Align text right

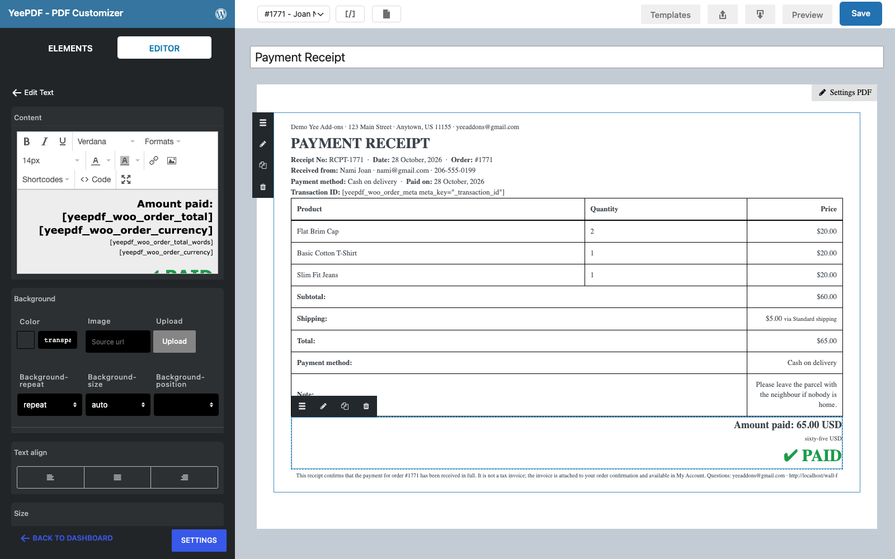point(185,477)
